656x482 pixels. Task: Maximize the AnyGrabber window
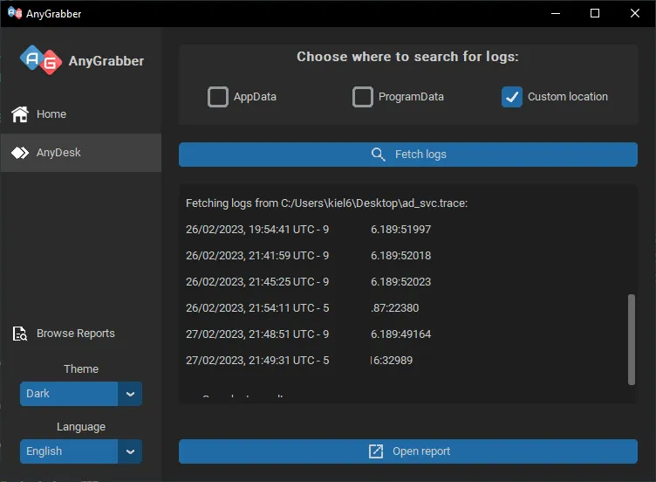click(595, 13)
